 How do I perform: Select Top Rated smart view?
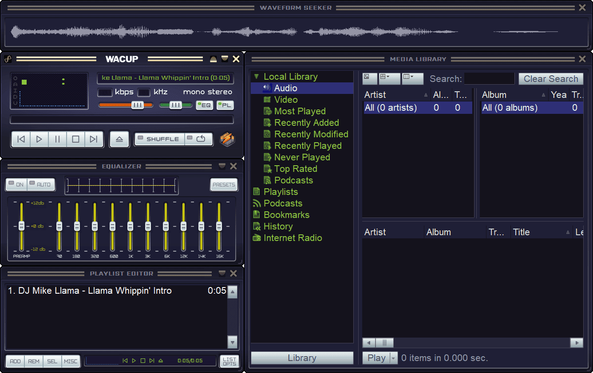tap(295, 169)
